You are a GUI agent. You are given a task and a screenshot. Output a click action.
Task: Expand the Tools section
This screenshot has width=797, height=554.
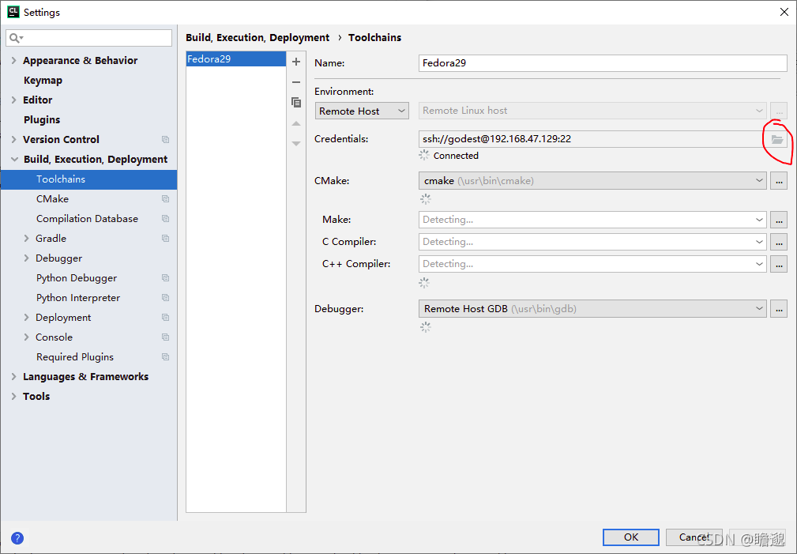pyautogui.click(x=13, y=397)
